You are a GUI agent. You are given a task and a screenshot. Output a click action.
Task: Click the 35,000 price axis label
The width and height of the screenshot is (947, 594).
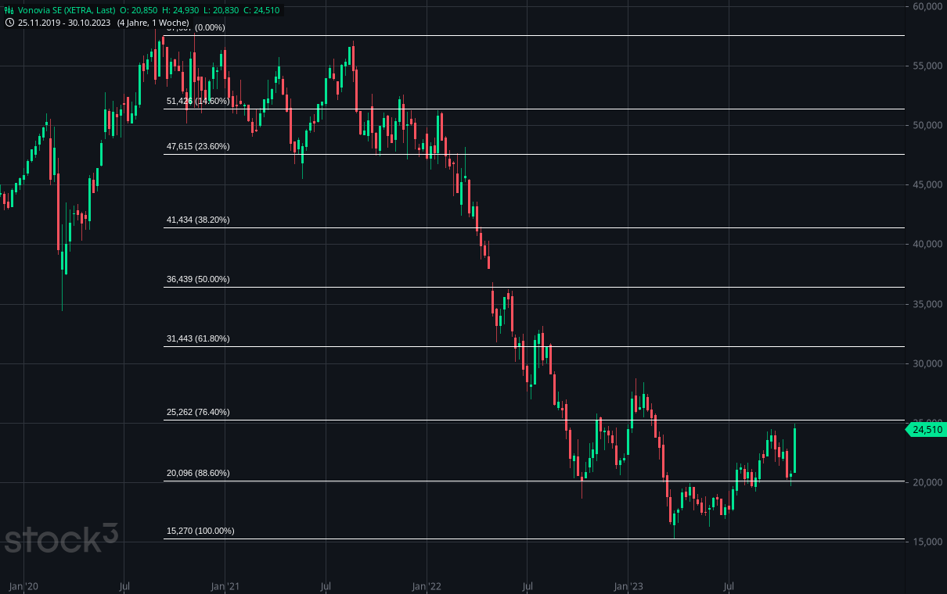pyautogui.click(x=927, y=304)
